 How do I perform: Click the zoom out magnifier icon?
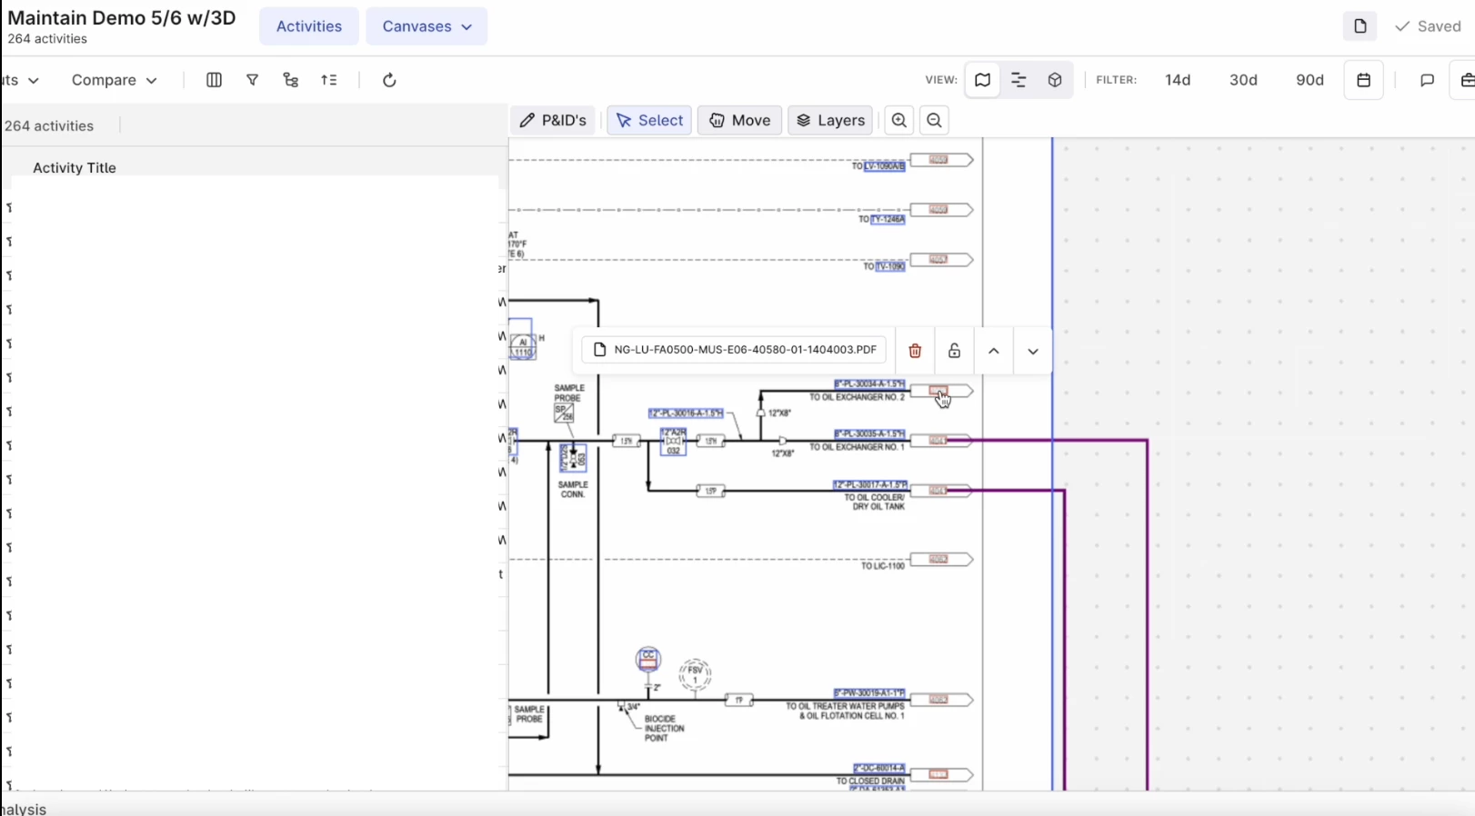tap(934, 120)
